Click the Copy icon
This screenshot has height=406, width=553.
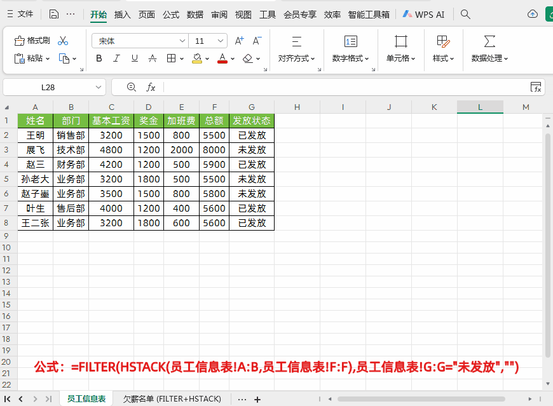[64, 58]
